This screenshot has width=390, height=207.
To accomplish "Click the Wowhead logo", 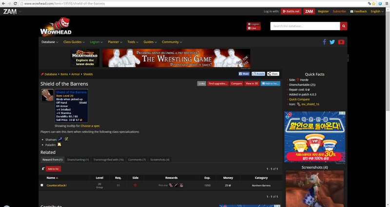I will point(56,26).
